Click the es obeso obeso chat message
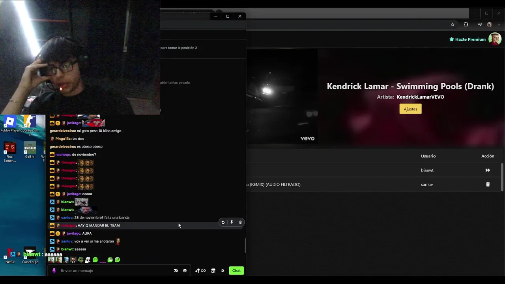Screen dimensions: 505x284 [76, 147]
